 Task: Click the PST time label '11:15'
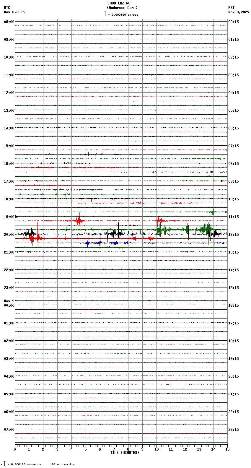(x=234, y=217)
